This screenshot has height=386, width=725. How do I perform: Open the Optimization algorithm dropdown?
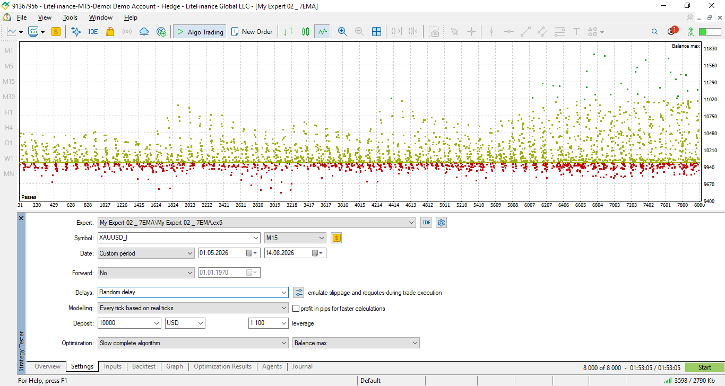[193, 343]
